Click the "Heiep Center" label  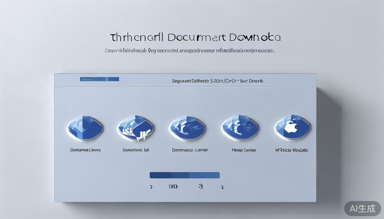pyautogui.click(x=244, y=150)
